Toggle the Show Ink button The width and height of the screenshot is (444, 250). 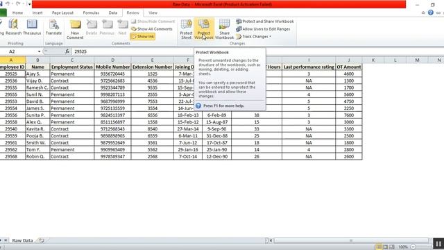point(142,37)
